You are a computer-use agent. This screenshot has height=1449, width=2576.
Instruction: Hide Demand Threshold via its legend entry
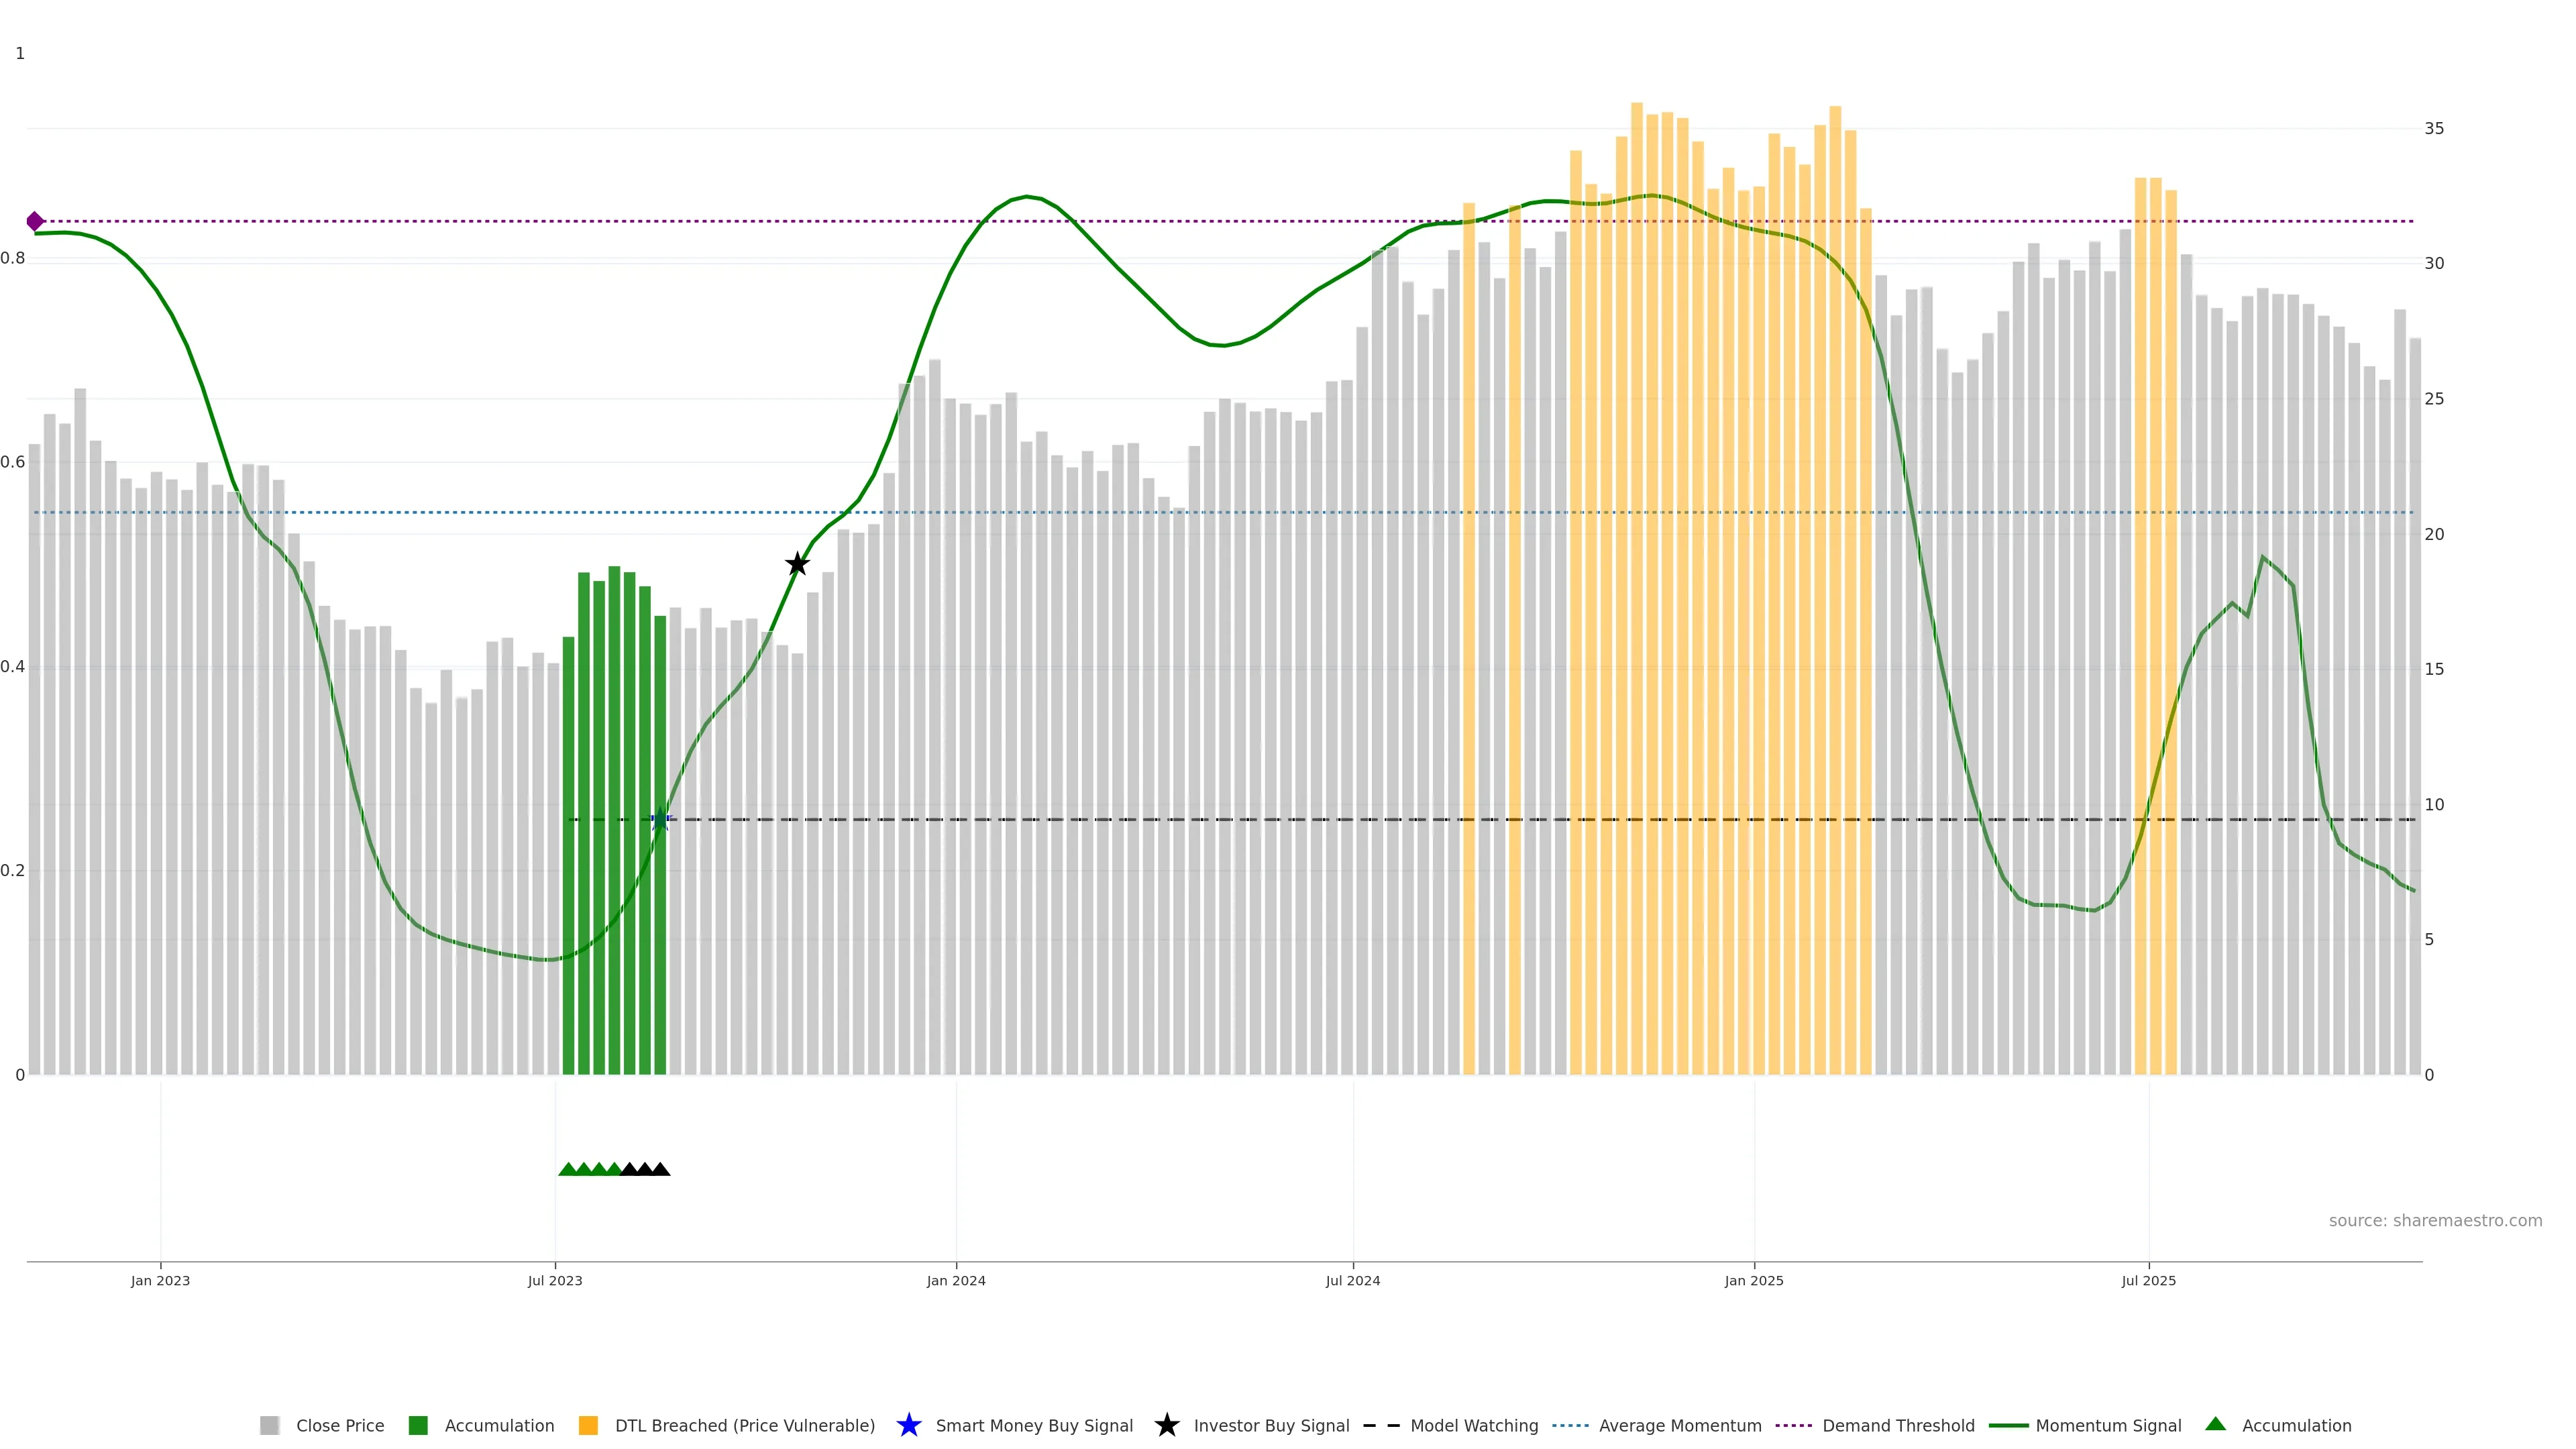(1897, 1426)
